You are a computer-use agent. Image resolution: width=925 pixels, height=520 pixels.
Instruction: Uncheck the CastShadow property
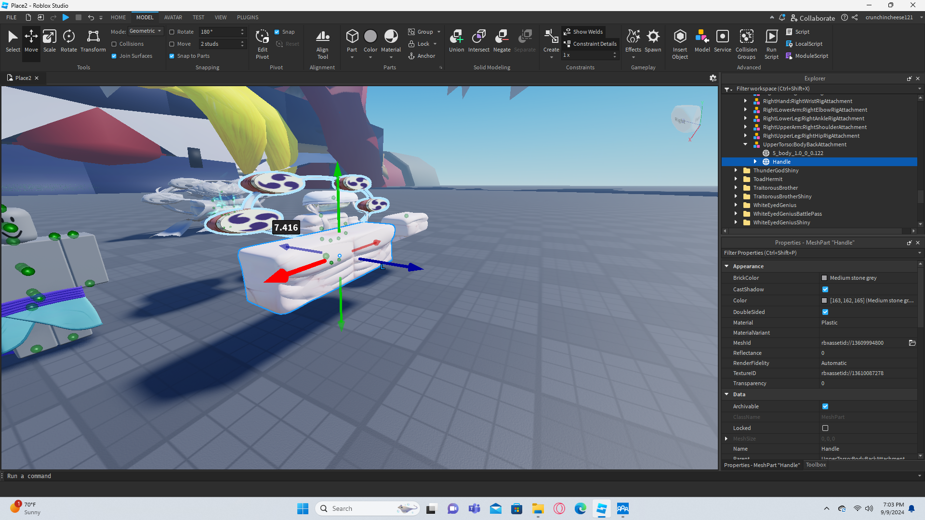tap(825, 289)
